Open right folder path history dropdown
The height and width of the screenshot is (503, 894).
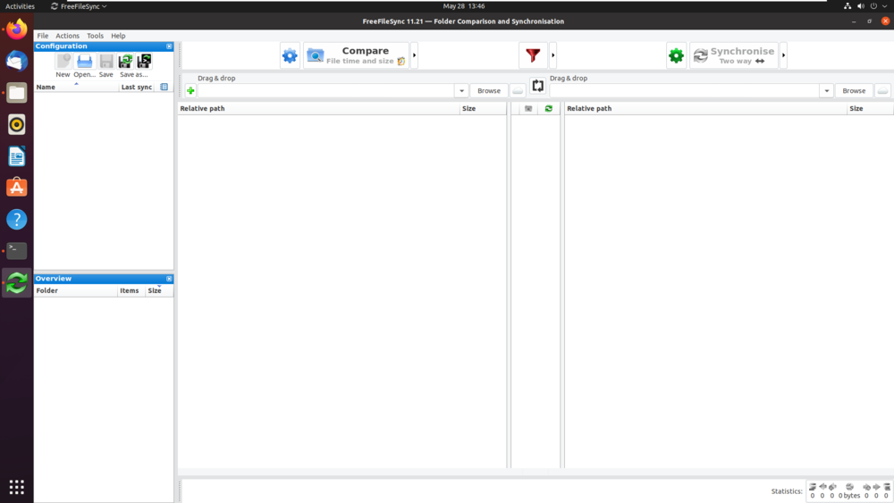tap(826, 90)
